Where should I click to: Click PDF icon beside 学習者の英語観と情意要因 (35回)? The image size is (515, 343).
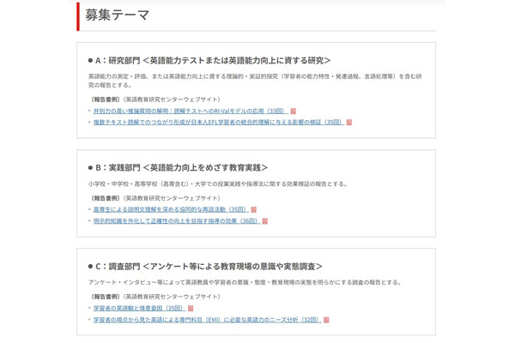[191, 309]
